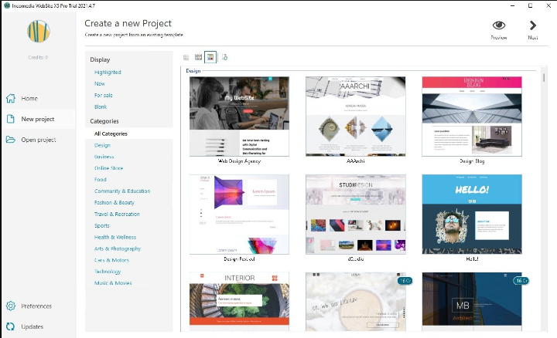Go to Open project label

point(39,140)
